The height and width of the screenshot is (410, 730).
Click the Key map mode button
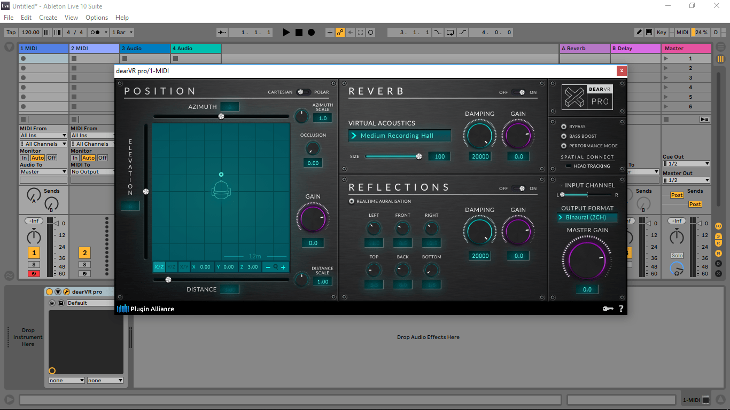pyautogui.click(x=662, y=33)
